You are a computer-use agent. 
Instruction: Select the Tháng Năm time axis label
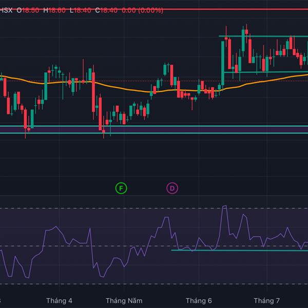[124, 300]
